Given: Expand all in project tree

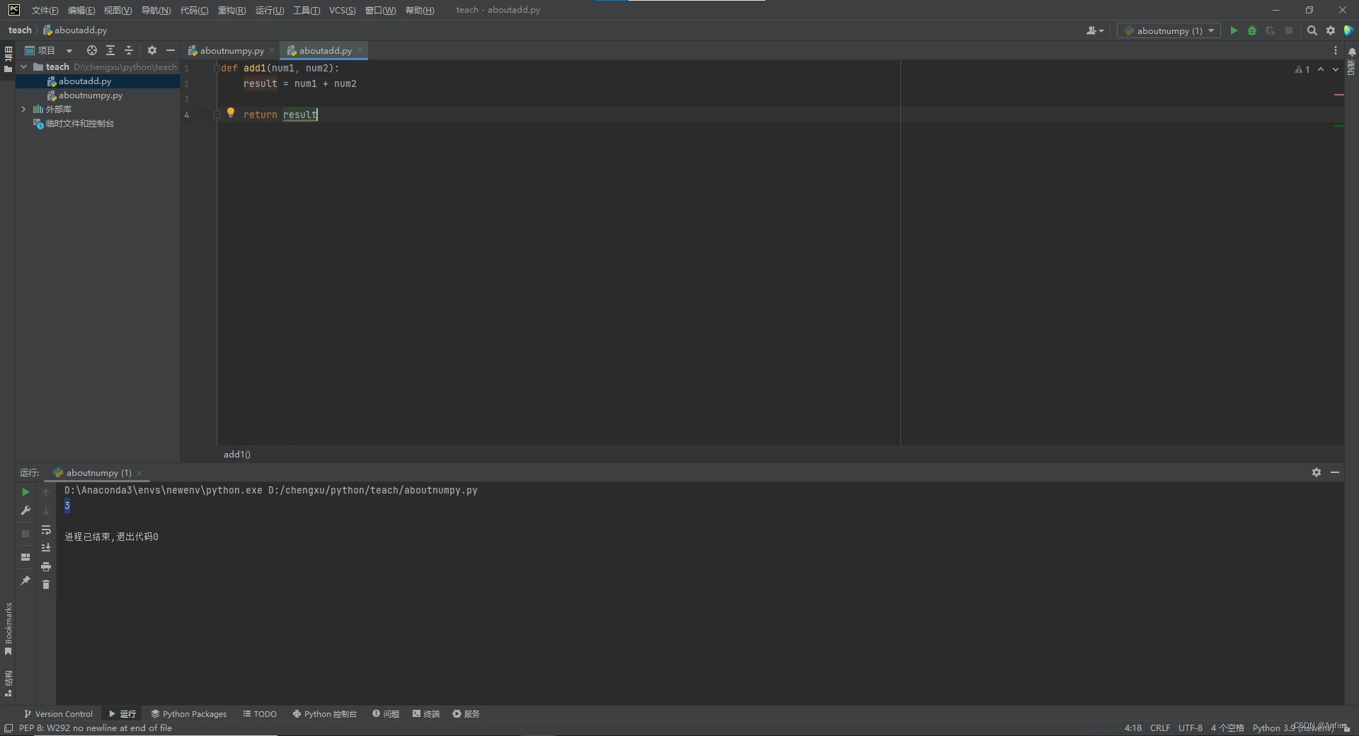Looking at the screenshot, I should click(x=110, y=50).
